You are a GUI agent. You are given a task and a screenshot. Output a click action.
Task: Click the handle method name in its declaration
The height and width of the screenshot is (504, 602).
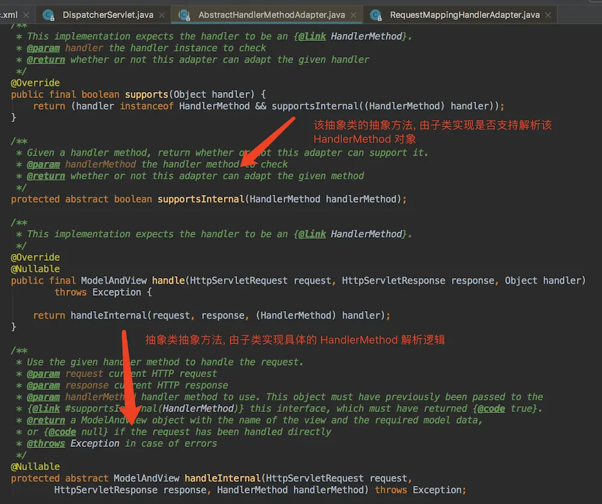pyautogui.click(x=168, y=281)
